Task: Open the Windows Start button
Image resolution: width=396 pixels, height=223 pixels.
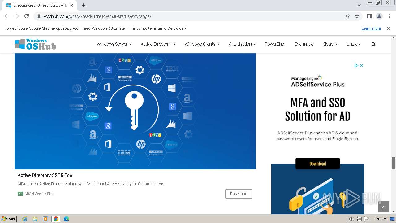Action: (x=9, y=219)
